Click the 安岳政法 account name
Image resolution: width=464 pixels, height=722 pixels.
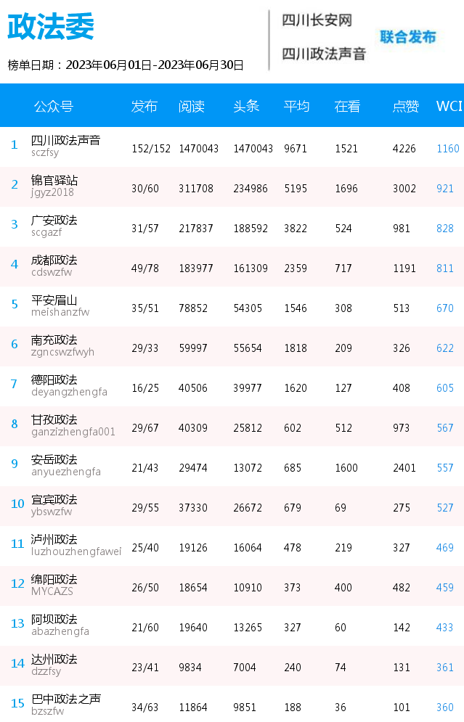(x=54, y=460)
